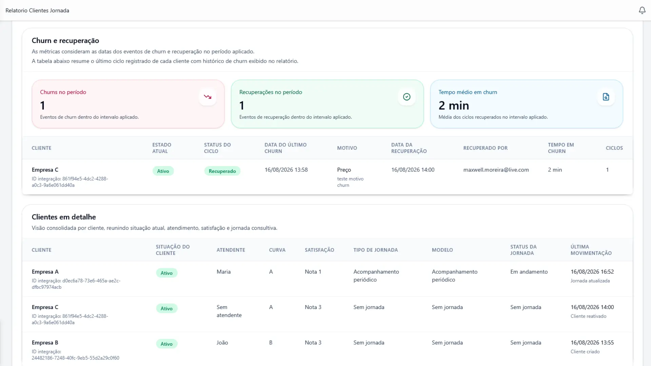Click the email maxwell.moreira@live.com
Viewport: 651px width, 366px height.
pos(496,170)
